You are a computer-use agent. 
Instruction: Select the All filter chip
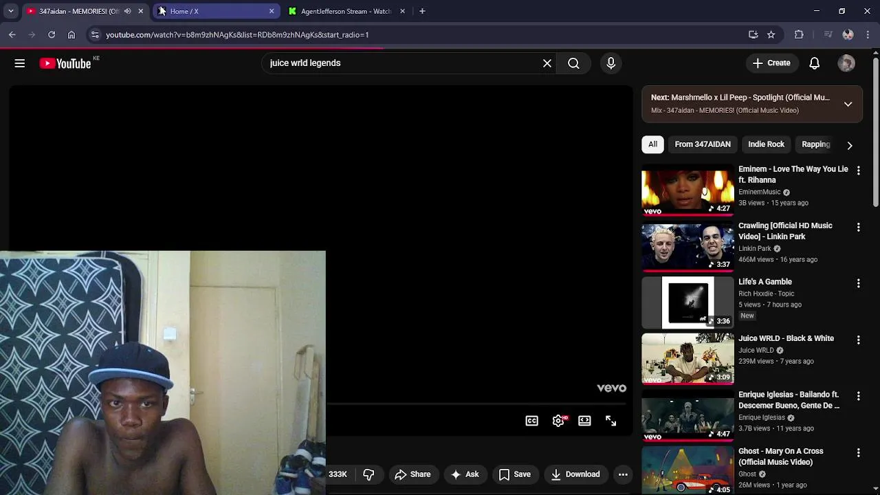point(652,144)
